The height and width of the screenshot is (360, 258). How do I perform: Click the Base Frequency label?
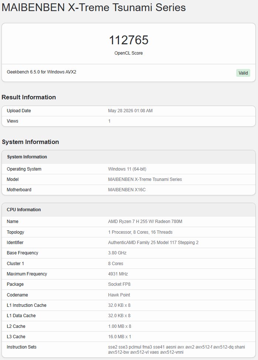coord(23,253)
